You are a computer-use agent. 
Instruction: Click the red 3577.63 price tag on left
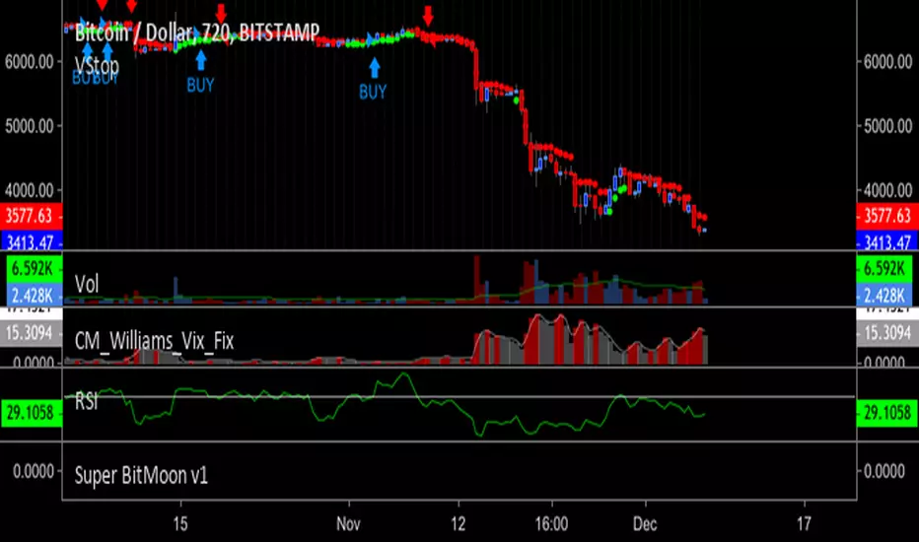32,216
